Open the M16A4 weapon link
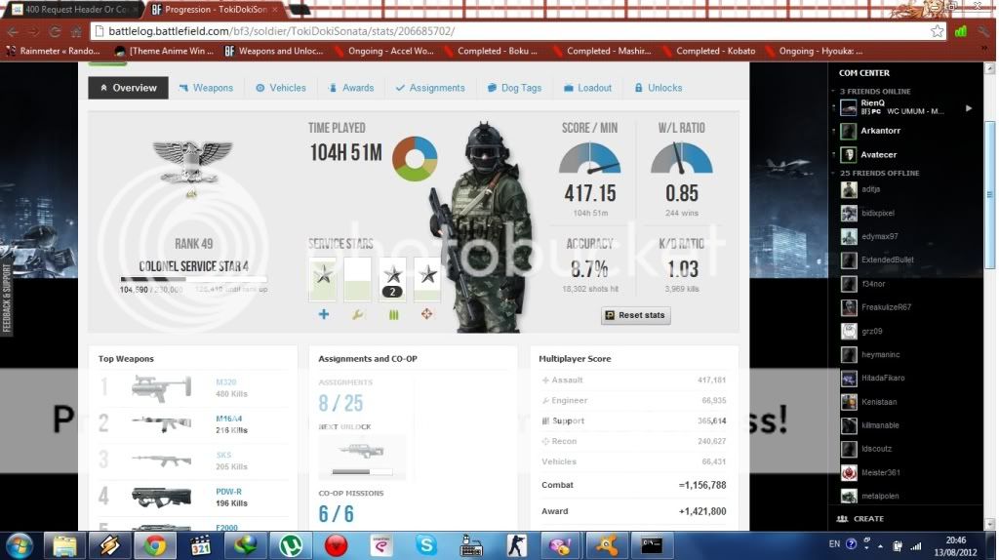The width and height of the screenshot is (999, 560). point(228,419)
